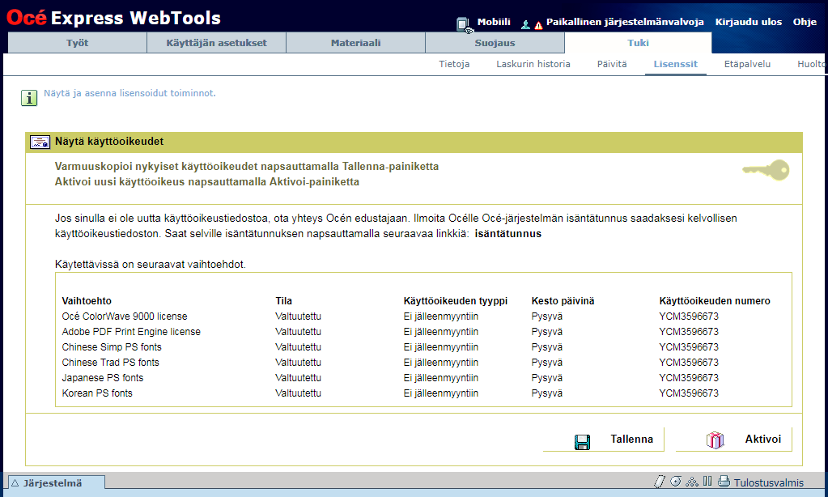Click the Varmuuskopioi nykyiset käyttöoikeudet instruction line

pos(247,167)
